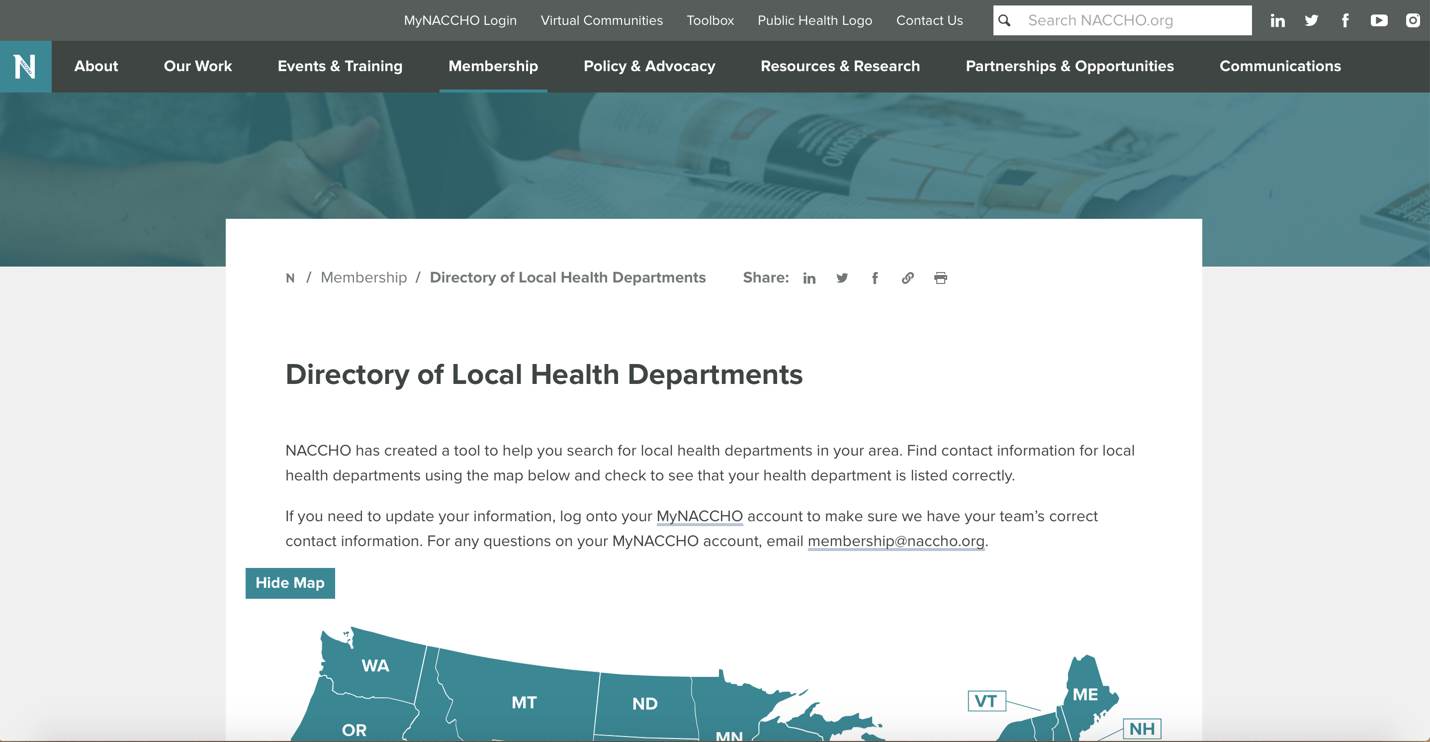Print the page using printer icon
Viewport: 1430px width, 742px height.
pyautogui.click(x=940, y=278)
